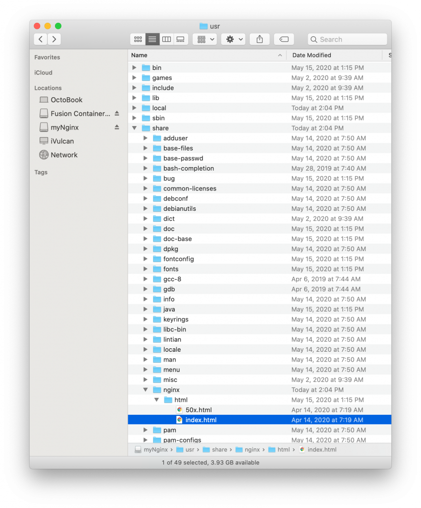Image resolution: width=421 pixels, height=508 pixels.
Task: Switch to gallery view
Action: tap(180, 39)
